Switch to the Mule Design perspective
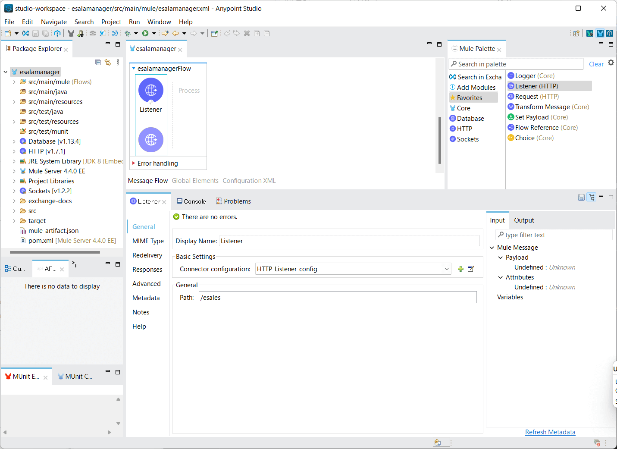Viewport: 617px width, 449px height. pyautogui.click(x=600, y=33)
